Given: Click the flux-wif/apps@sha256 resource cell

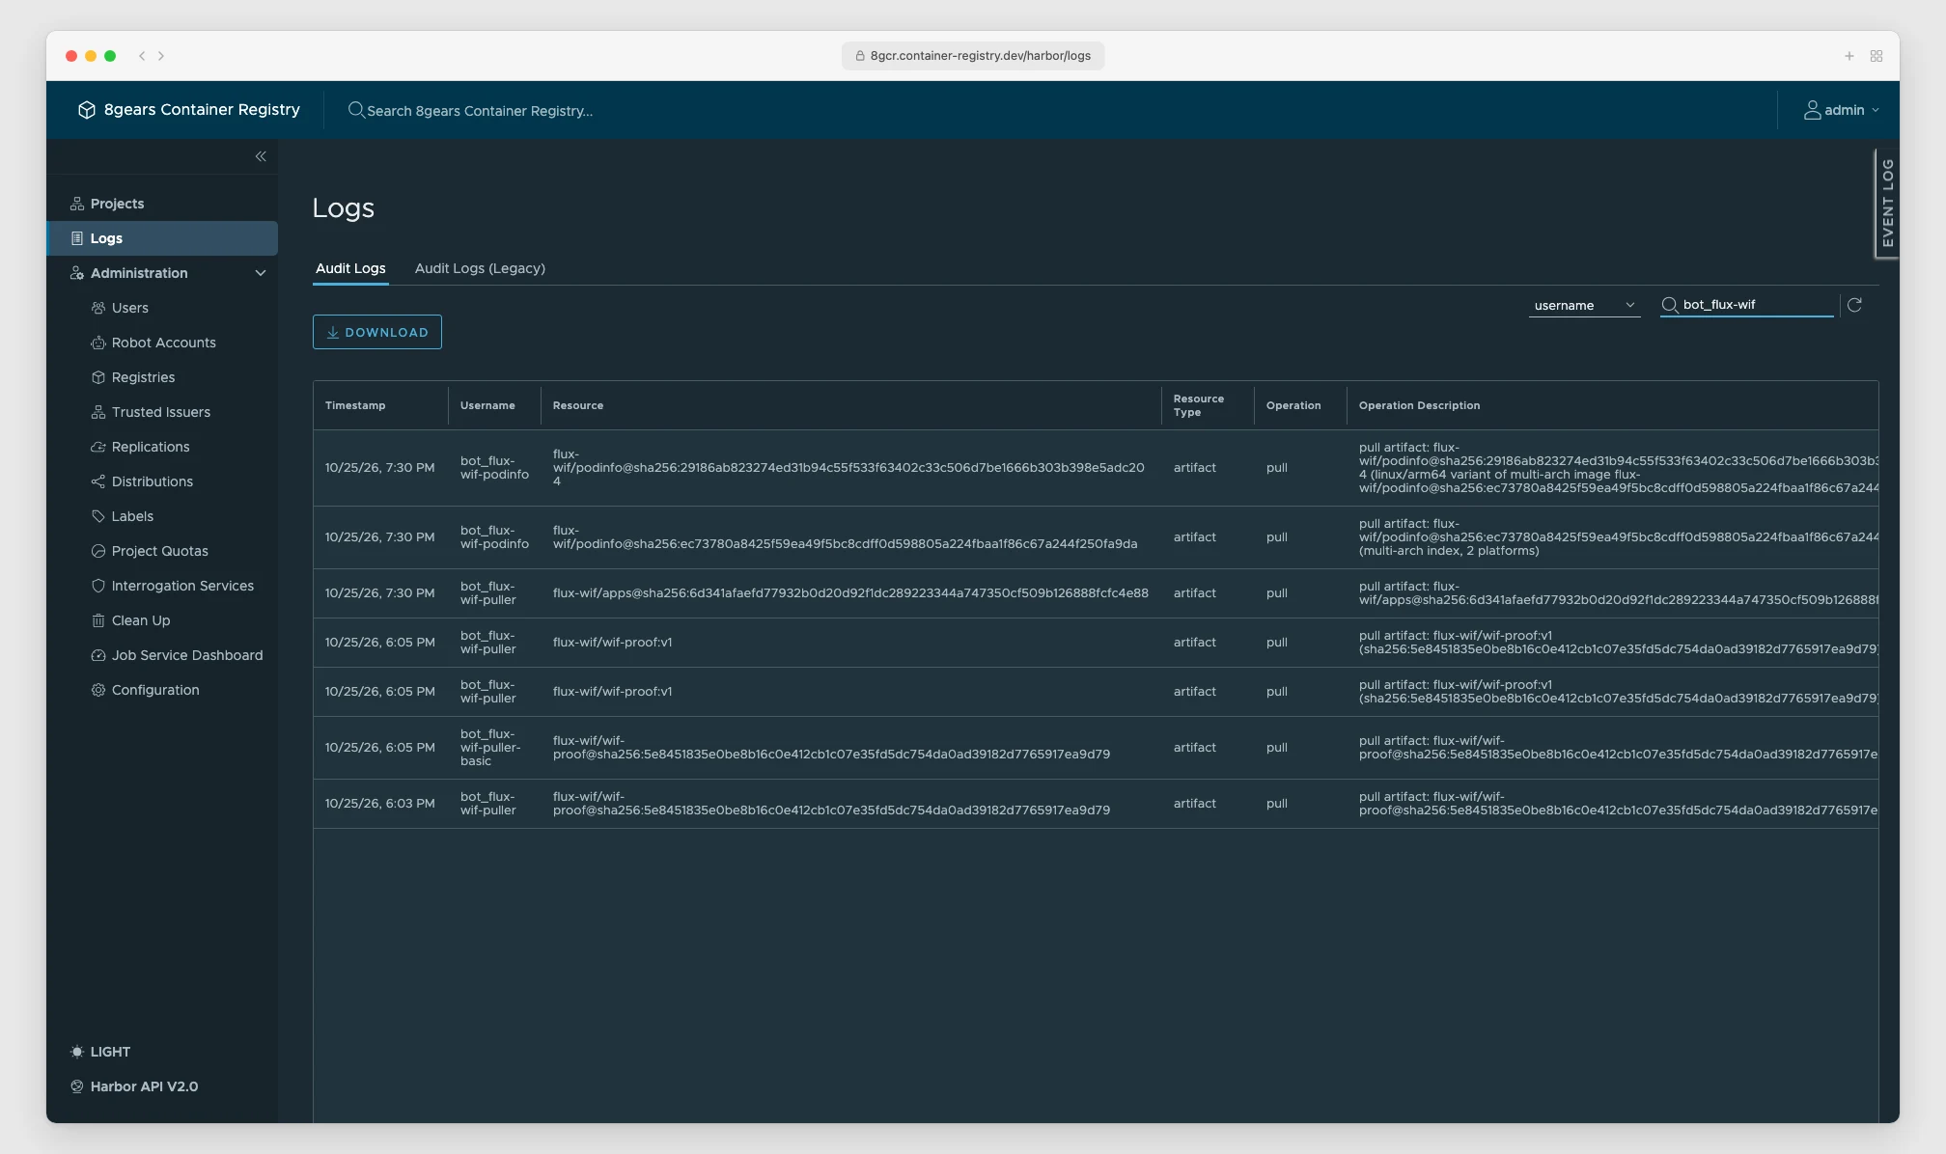Looking at the screenshot, I should [850, 593].
